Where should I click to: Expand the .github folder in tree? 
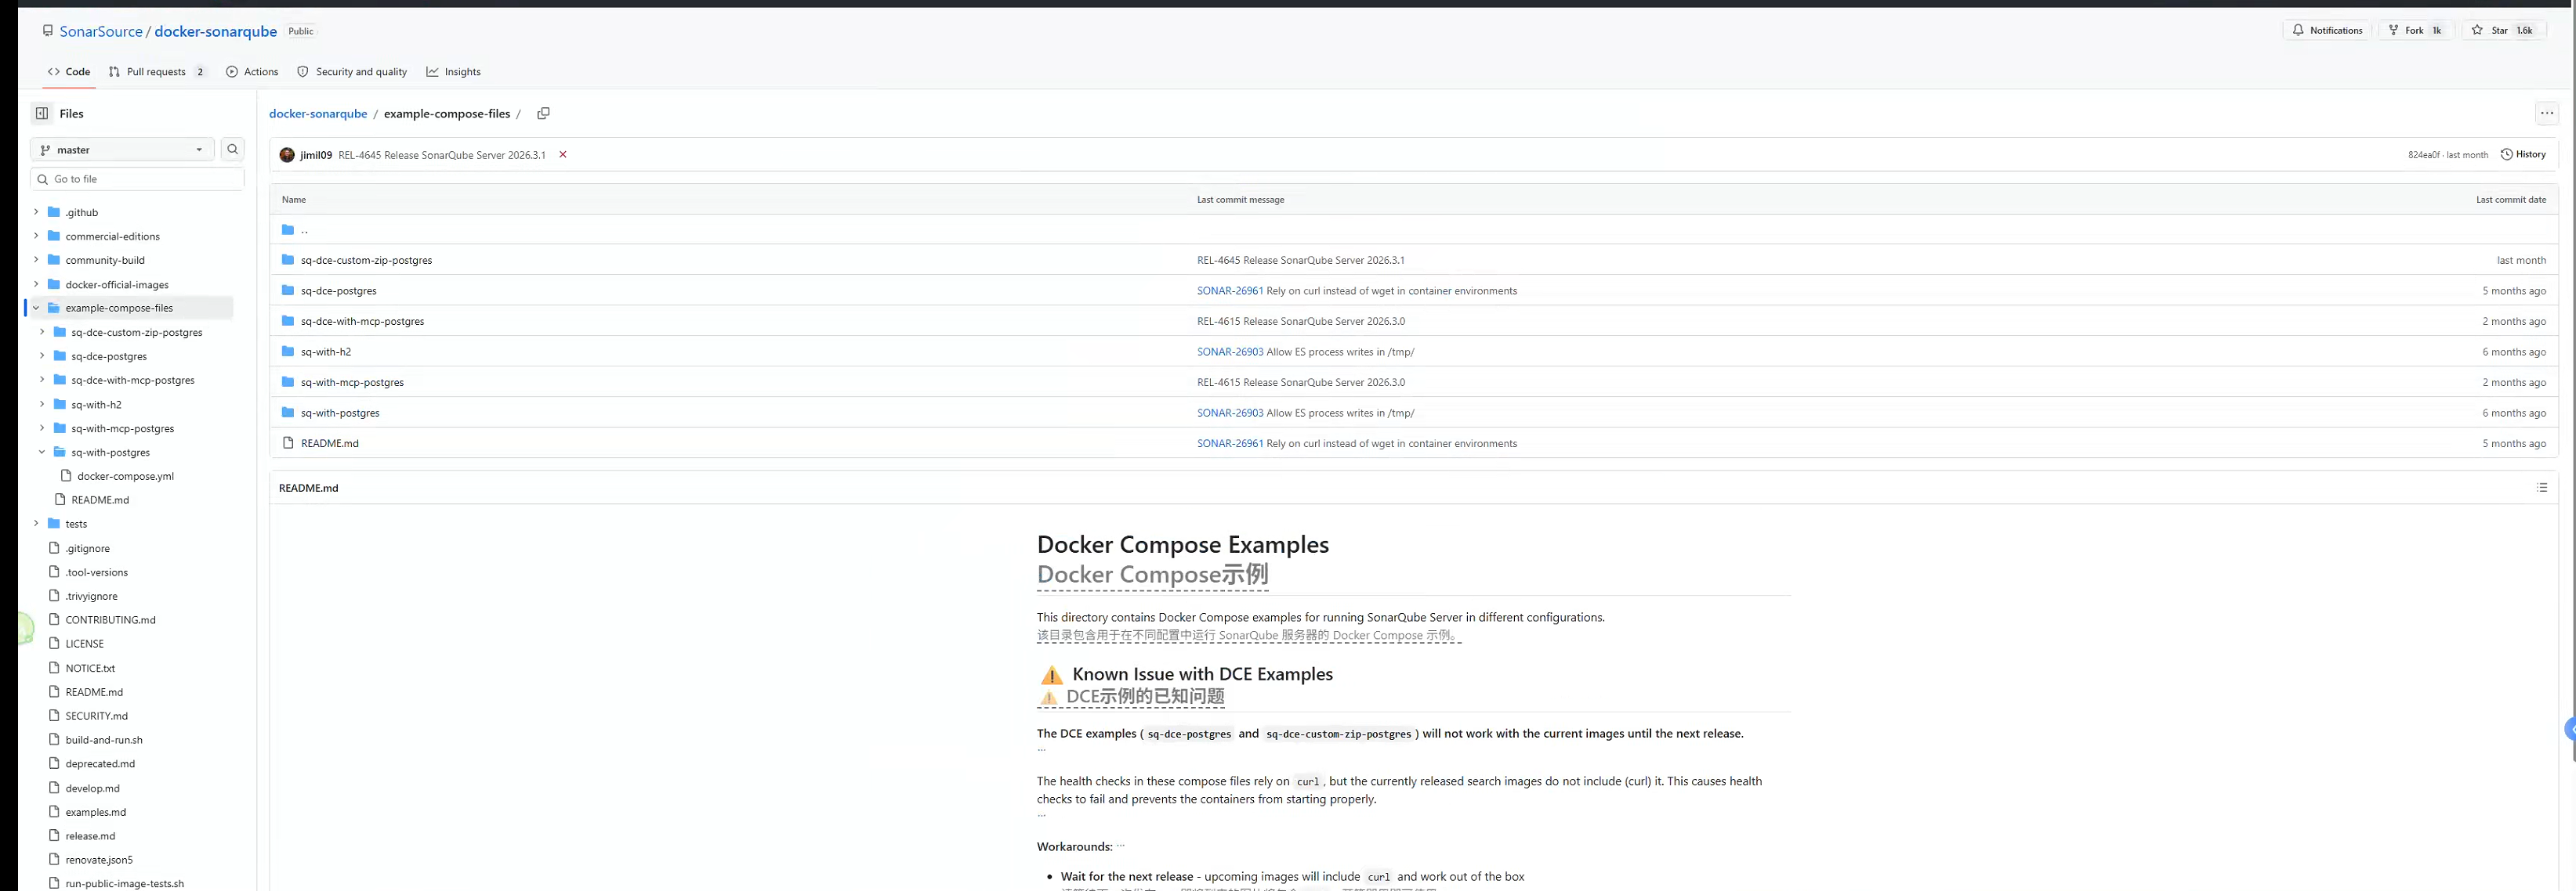36,211
